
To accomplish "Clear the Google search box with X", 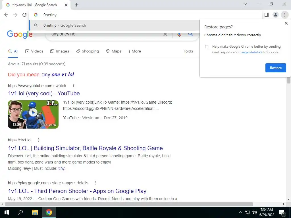I will pos(165,34).
